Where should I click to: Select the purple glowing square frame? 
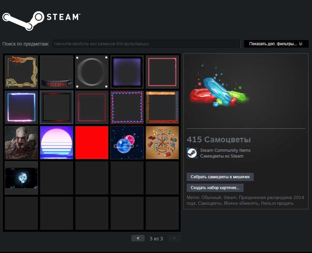pos(127,72)
